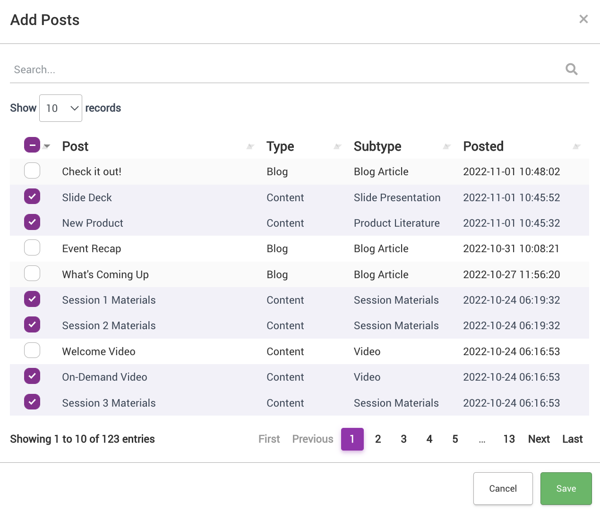Check the 'Check it out!' post checkbox
The image size is (600, 511).
point(32,170)
